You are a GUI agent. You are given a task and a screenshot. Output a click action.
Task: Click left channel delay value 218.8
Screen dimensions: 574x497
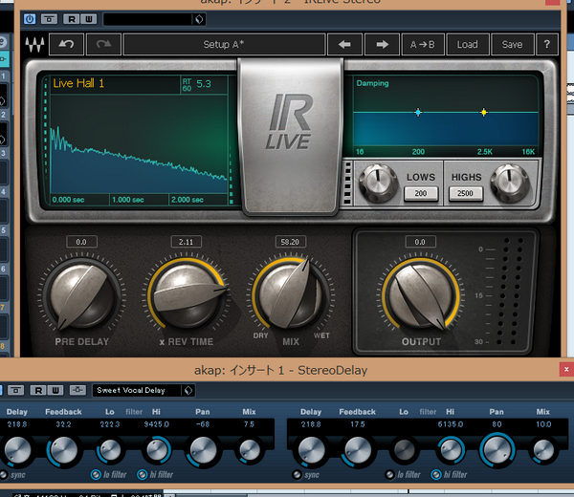click(17, 424)
